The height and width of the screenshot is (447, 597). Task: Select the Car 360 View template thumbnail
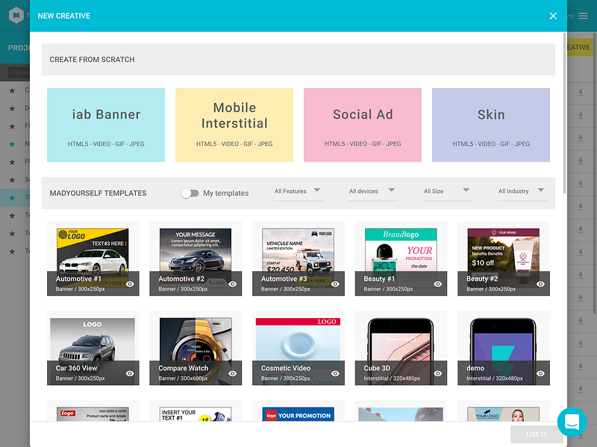[x=93, y=348]
